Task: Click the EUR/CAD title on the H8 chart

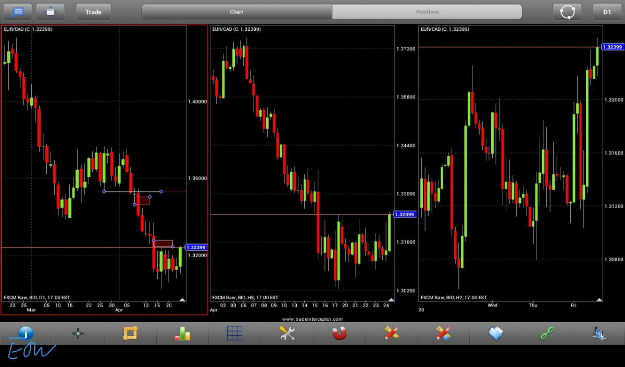Action: coord(236,29)
